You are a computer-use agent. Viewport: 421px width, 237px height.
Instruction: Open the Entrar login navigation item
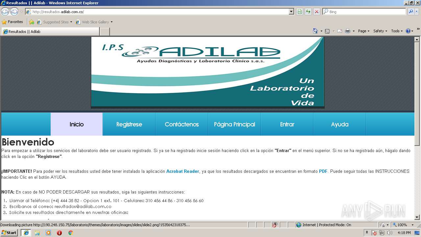tap(287, 124)
